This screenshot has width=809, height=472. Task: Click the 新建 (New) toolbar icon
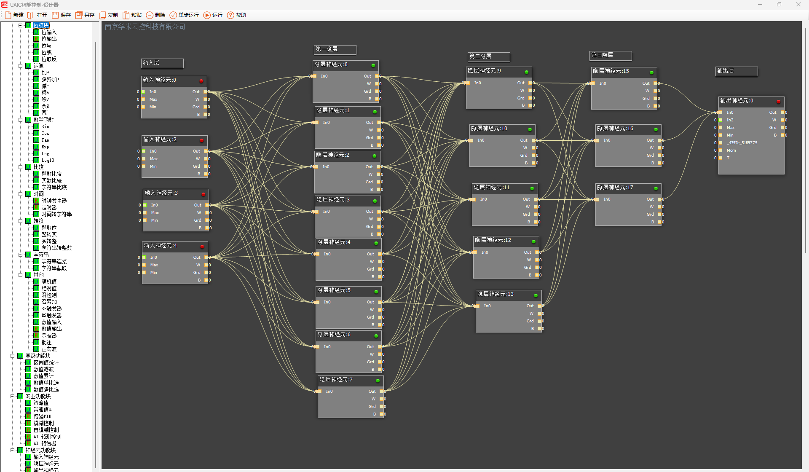[8, 15]
